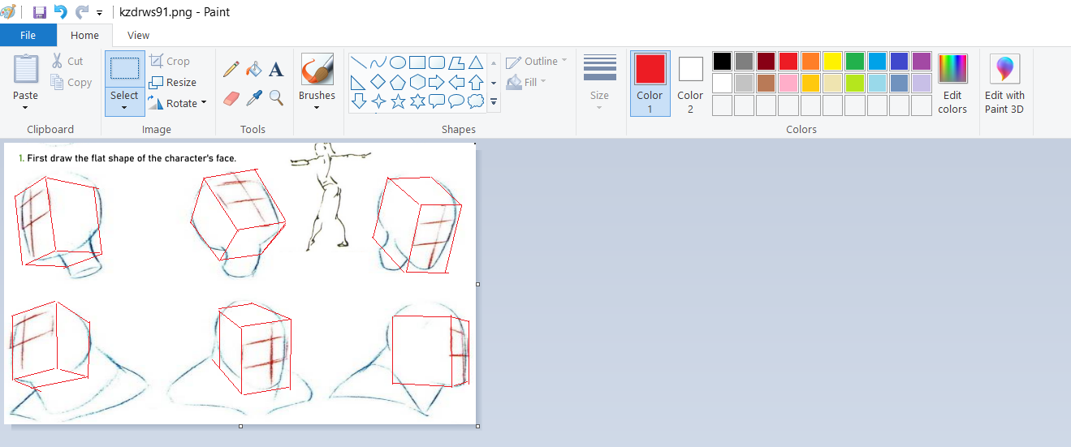Choose the Hexagon shape
1071x447 pixels.
pyautogui.click(x=417, y=82)
